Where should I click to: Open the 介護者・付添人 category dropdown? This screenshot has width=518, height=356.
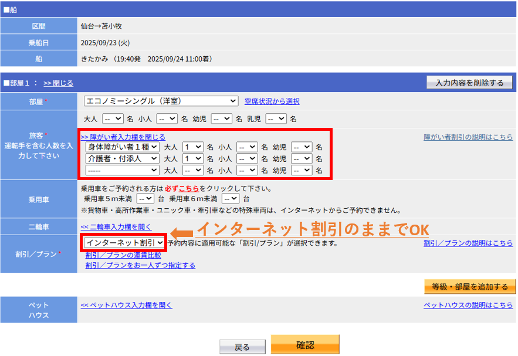point(122,158)
